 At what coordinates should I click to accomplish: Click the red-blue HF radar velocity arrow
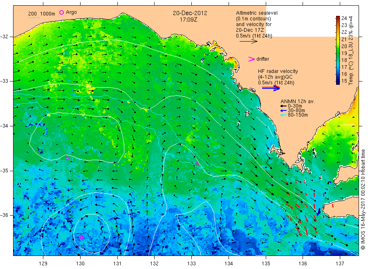click(x=271, y=88)
